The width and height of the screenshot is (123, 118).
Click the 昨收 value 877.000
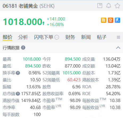coord(73,66)
